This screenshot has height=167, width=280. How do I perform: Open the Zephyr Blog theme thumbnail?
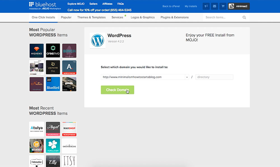click(x=53, y=67)
